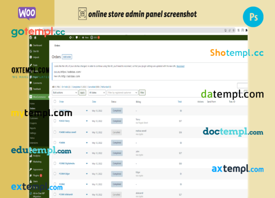Click the Jetpack icon in the sidebar
275x198 pixels.
[31, 57]
